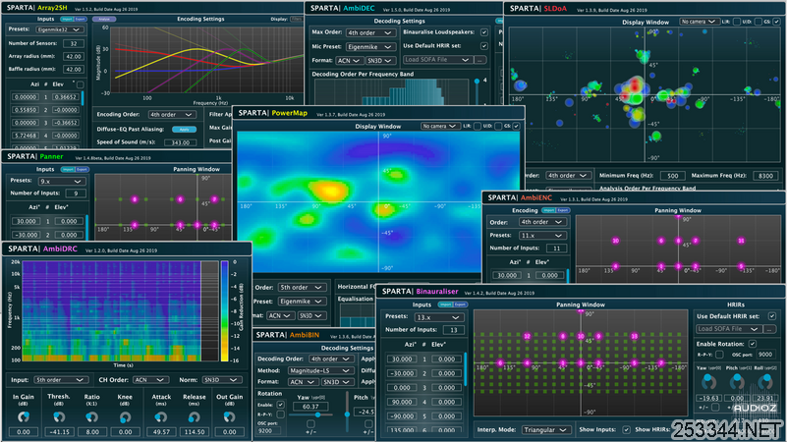Viewport: 787px width, 442px height.
Task: Toggle Use Default HRIR set in Binauraliser
Action: click(x=772, y=316)
